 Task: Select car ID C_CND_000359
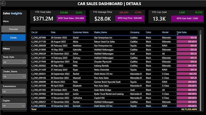click(38, 46)
